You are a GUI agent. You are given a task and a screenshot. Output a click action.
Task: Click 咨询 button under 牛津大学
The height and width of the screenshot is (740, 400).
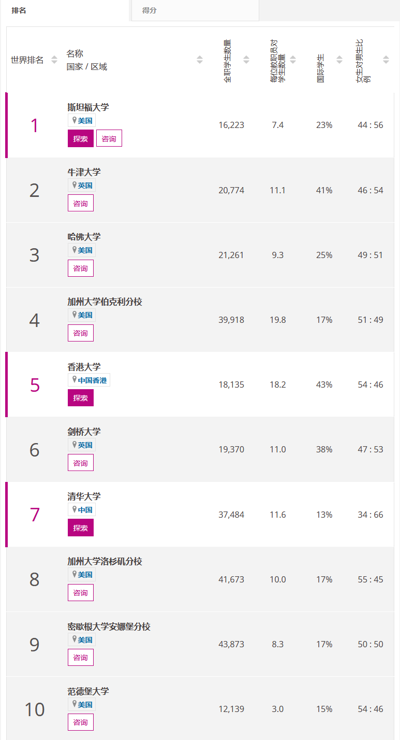tap(81, 203)
